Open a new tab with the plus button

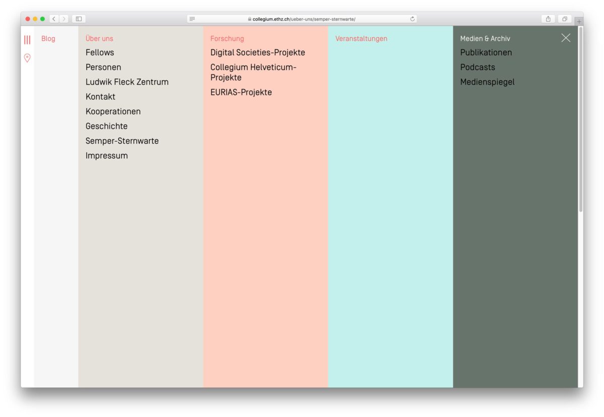coord(579,22)
